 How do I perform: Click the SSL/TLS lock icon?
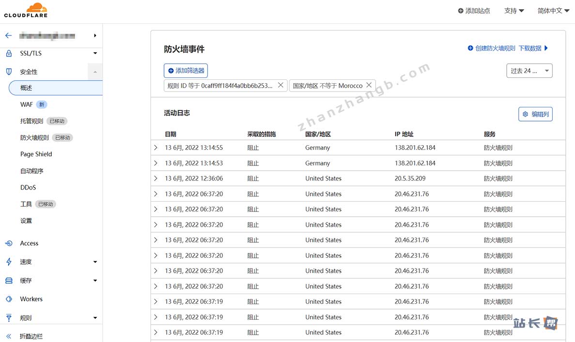pyautogui.click(x=9, y=53)
